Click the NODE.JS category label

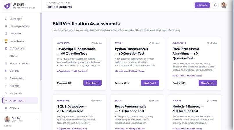(x=177, y=101)
